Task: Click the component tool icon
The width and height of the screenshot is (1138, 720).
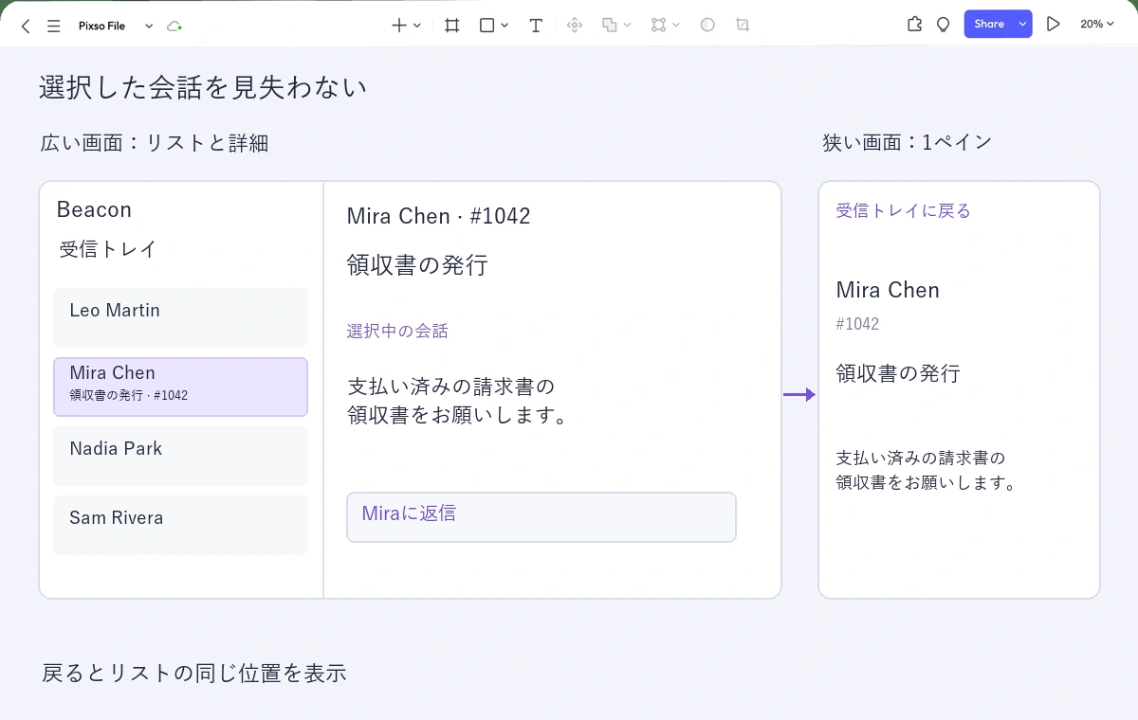Action: coord(574,26)
